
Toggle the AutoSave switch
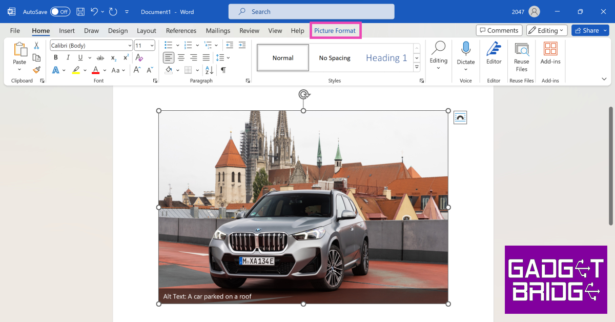tap(60, 11)
